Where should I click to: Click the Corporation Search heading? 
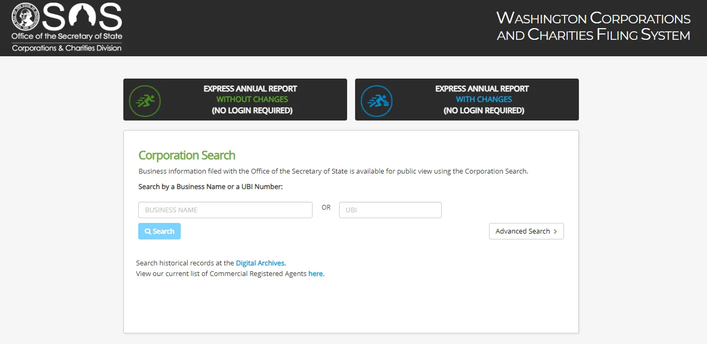point(187,155)
